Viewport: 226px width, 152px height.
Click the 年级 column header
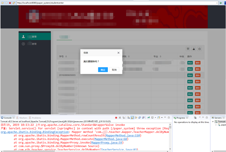click(182, 56)
